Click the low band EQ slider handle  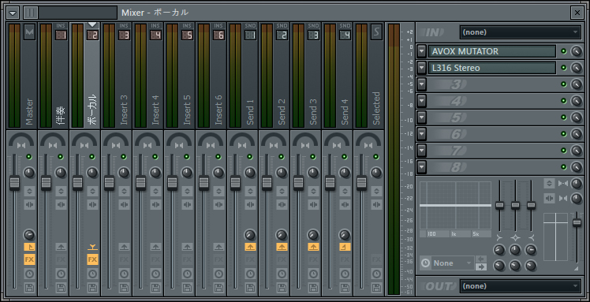point(500,205)
